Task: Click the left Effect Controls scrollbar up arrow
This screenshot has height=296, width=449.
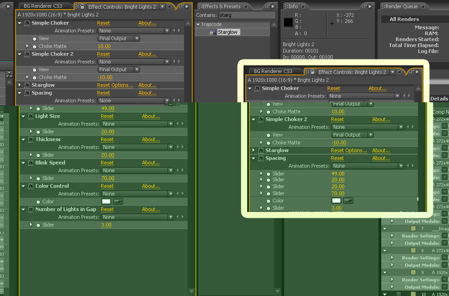Action: tap(188, 23)
